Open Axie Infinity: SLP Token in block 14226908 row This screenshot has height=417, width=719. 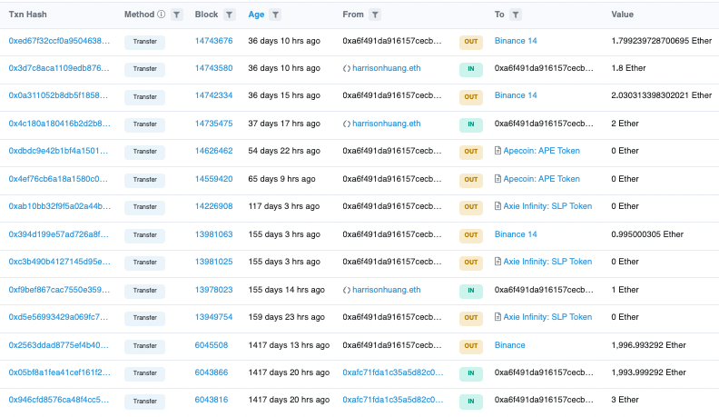coord(547,206)
